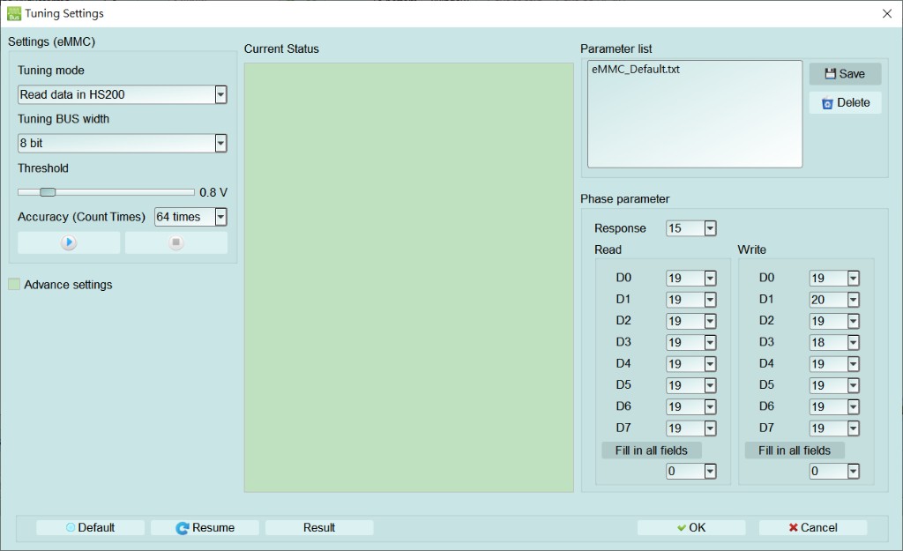This screenshot has width=903, height=551.
Task: Enable the Advance settings checkbox
Action: 14,285
